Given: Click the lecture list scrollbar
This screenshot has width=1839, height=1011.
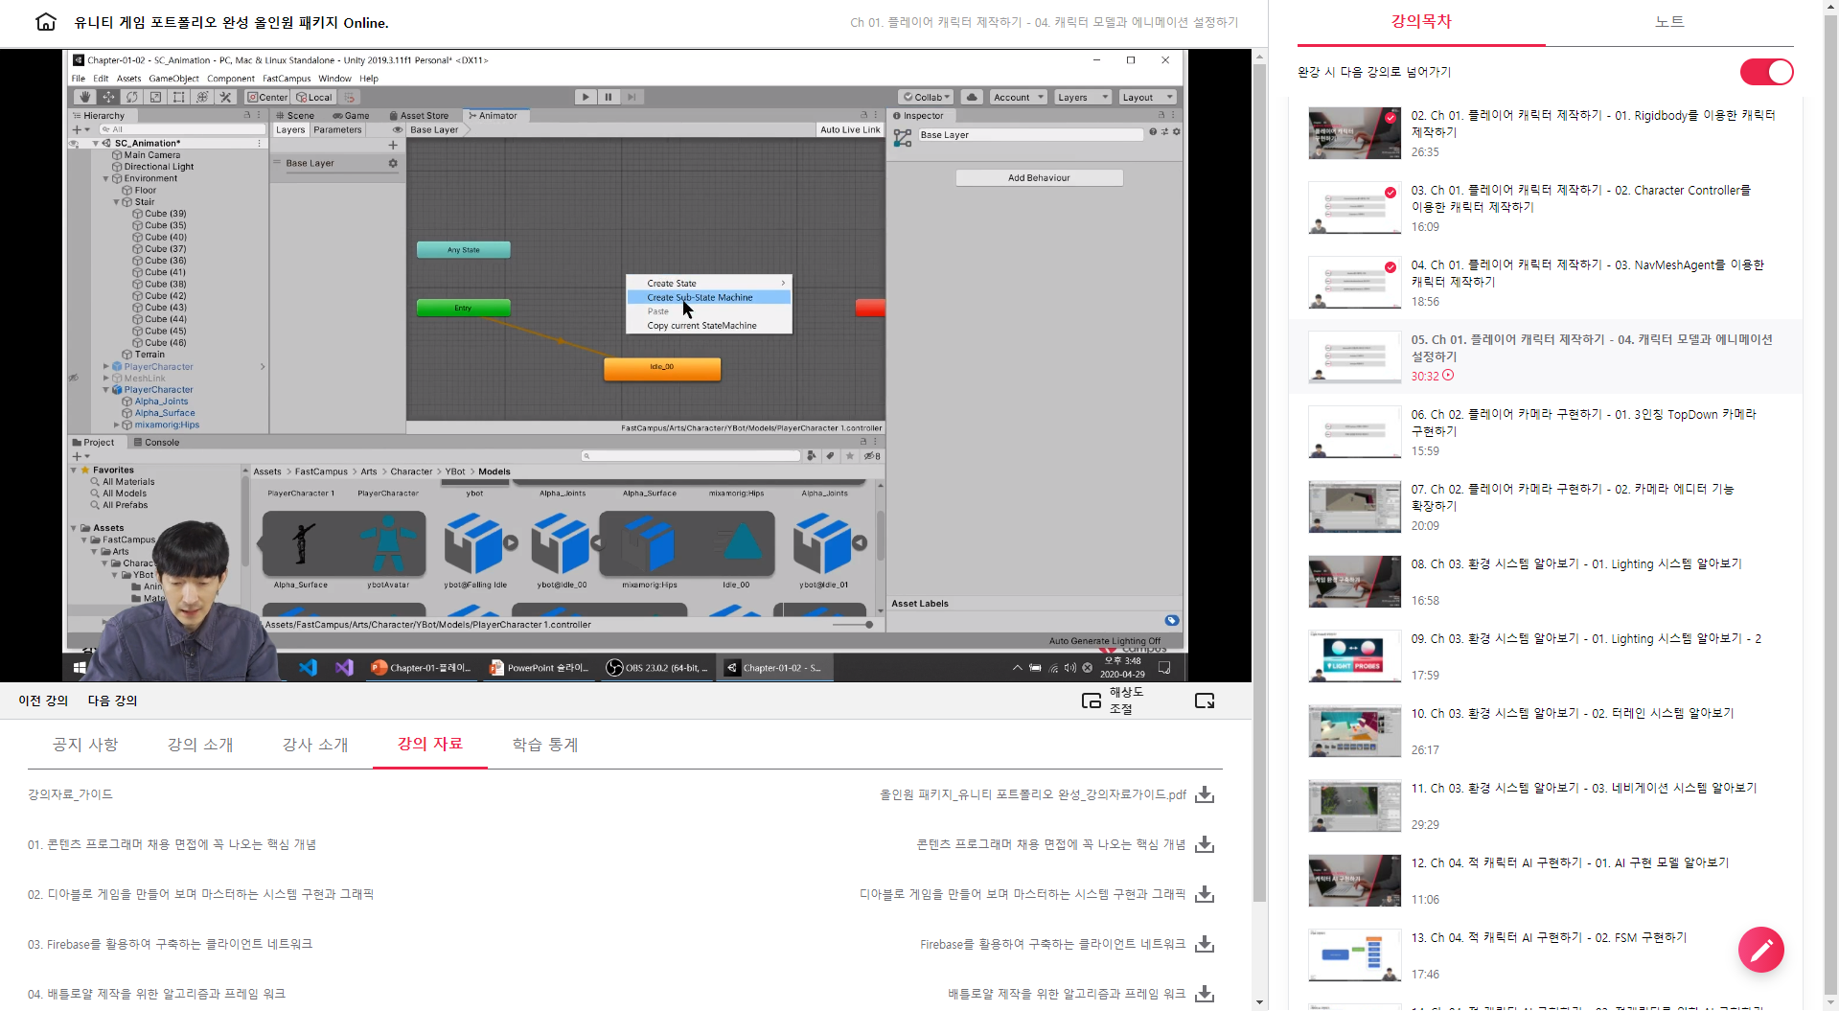Looking at the screenshot, I should click(1830, 505).
